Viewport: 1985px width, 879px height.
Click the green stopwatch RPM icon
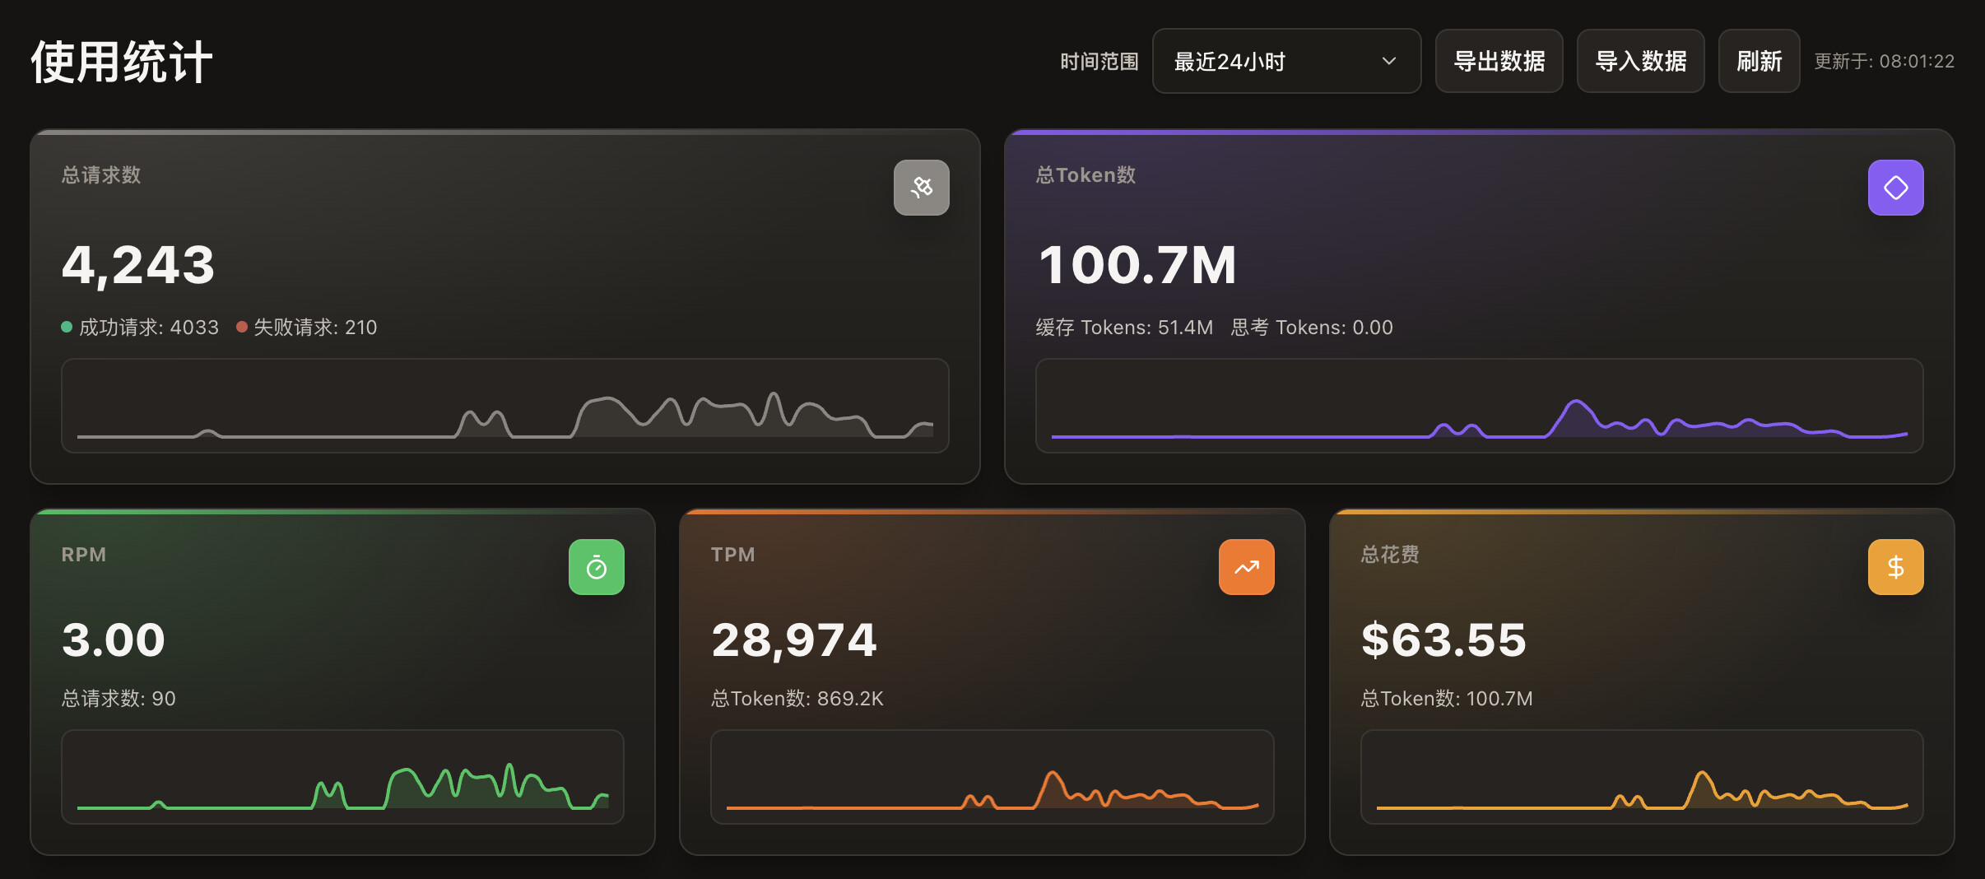point(596,567)
